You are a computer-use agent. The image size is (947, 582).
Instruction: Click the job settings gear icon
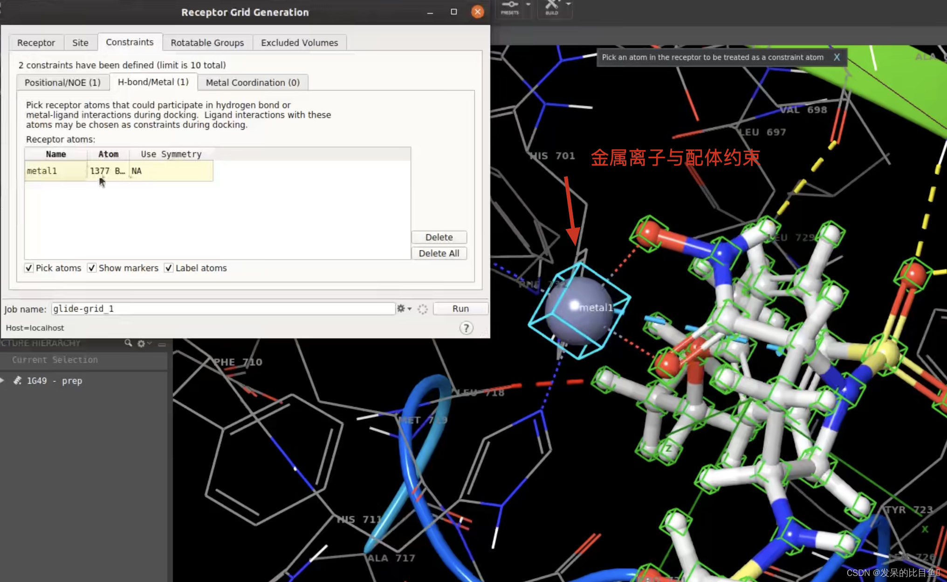click(x=401, y=308)
